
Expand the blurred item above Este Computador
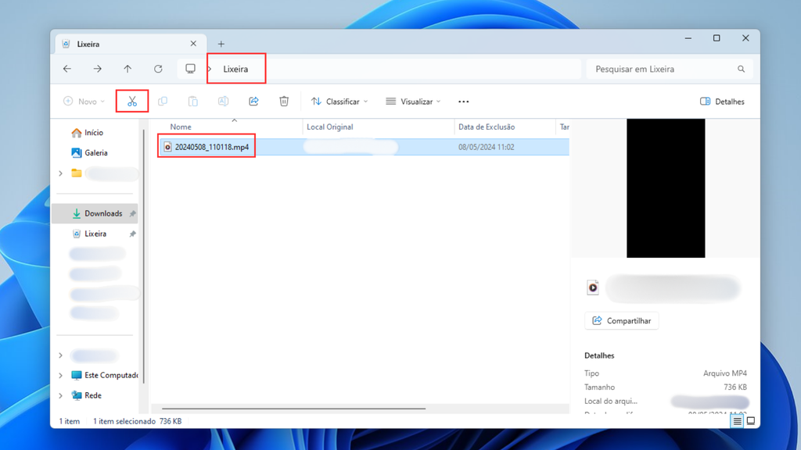pyautogui.click(x=60, y=355)
